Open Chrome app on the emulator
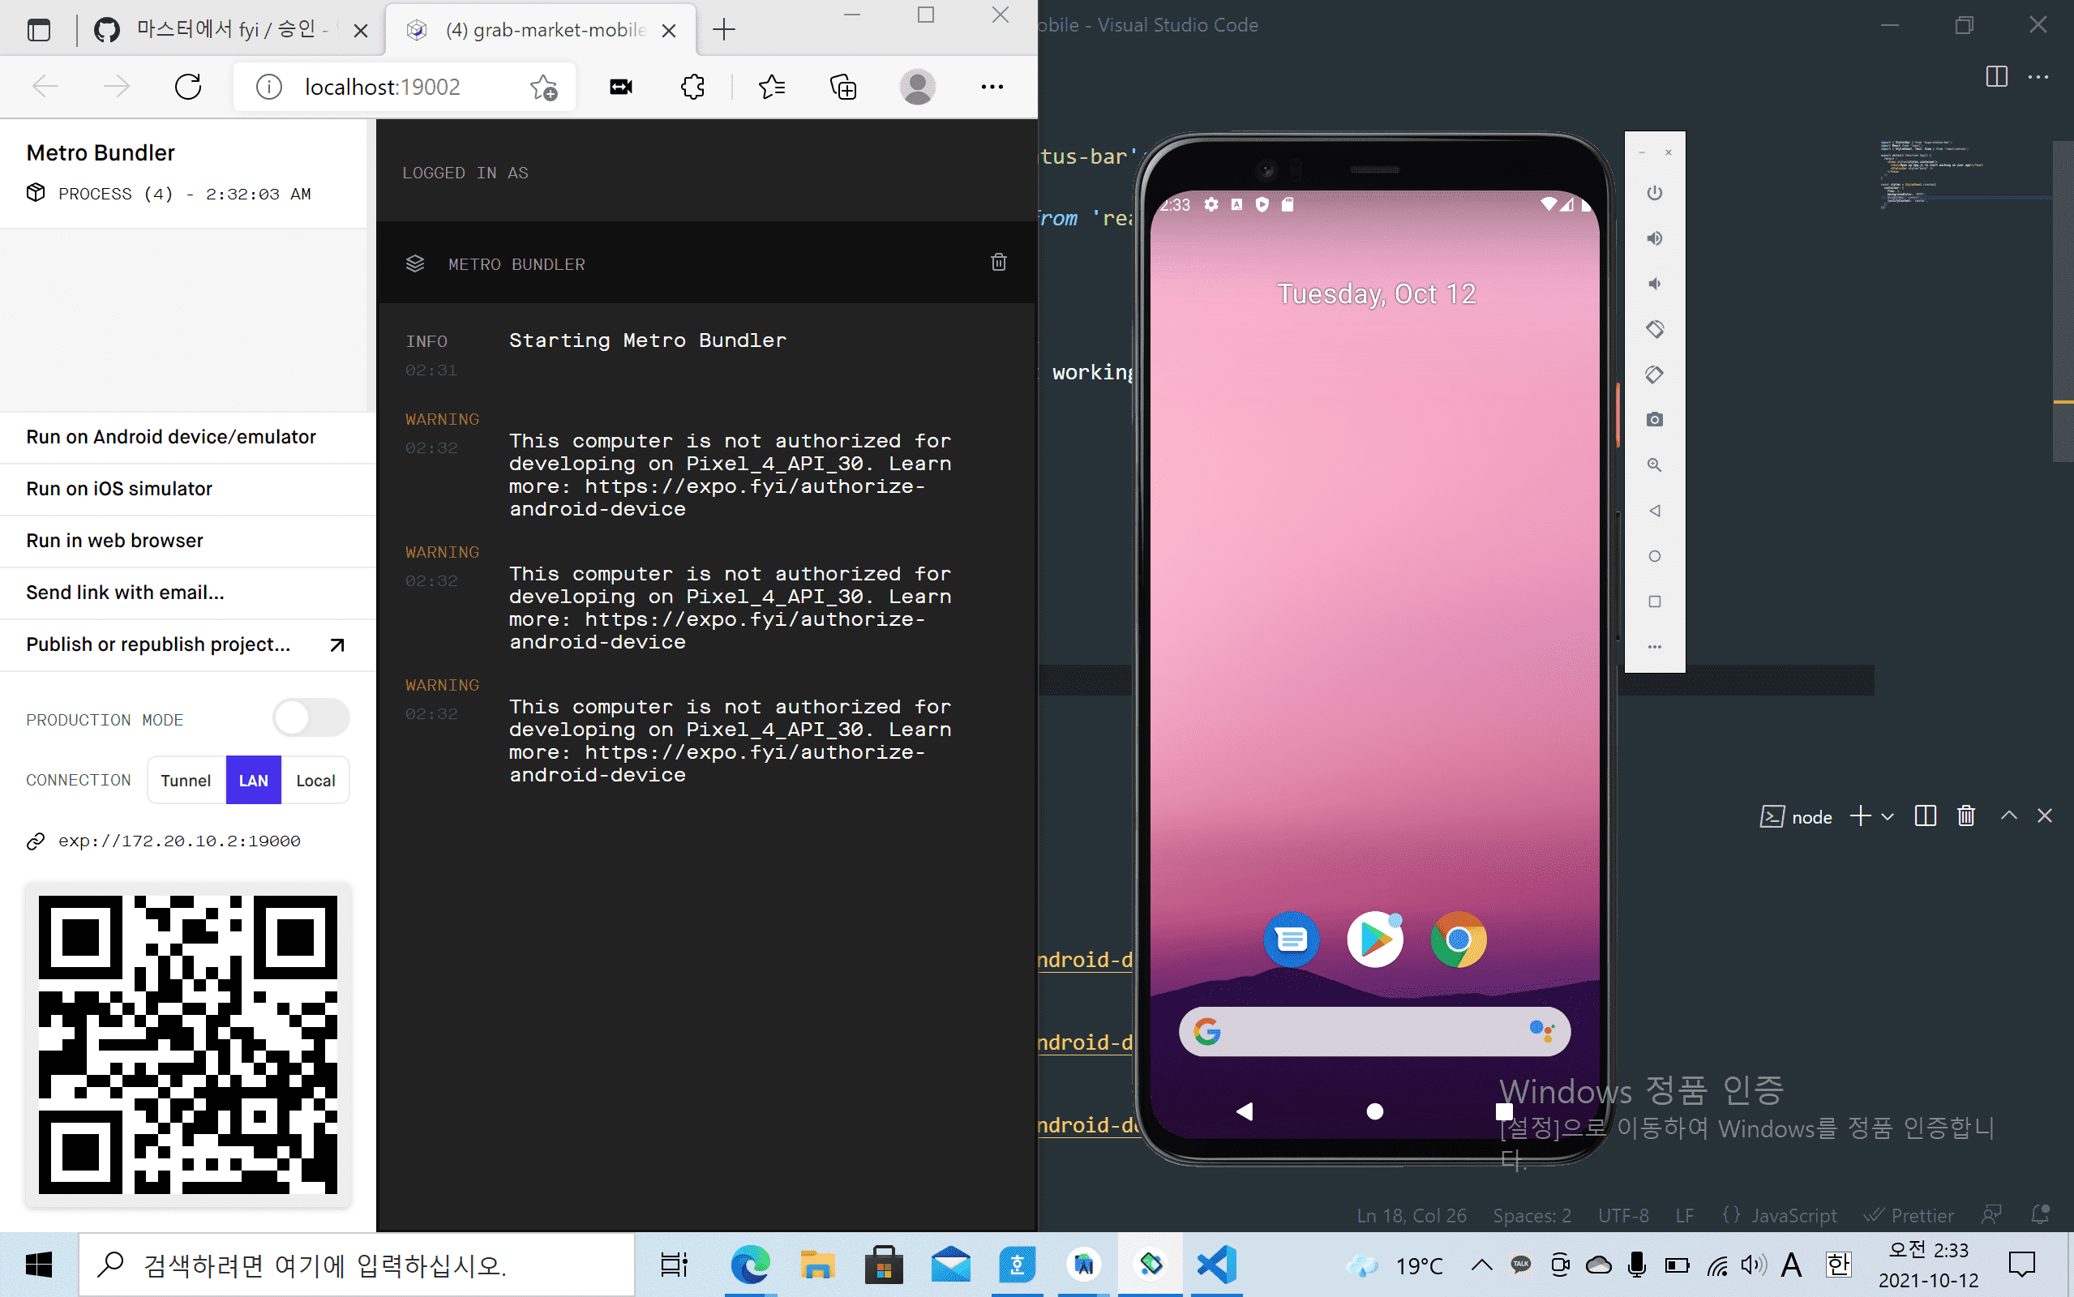Viewport: 2074px width, 1297px height. 1458,940
